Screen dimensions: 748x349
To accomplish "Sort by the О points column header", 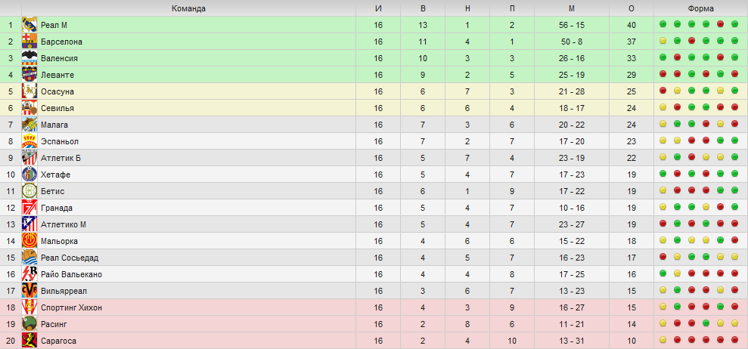I will point(632,8).
